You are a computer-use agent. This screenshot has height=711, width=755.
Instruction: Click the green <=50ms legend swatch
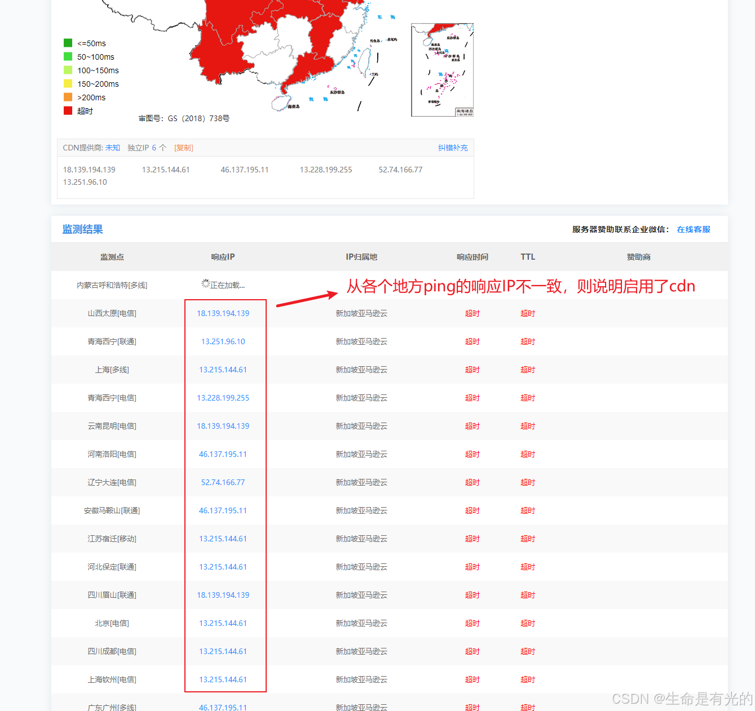coord(68,42)
